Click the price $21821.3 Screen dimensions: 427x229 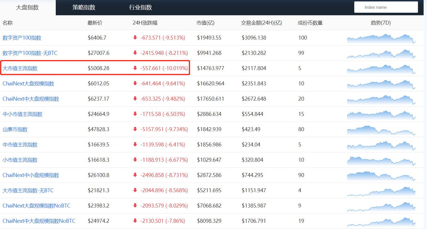click(x=98, y=191)
